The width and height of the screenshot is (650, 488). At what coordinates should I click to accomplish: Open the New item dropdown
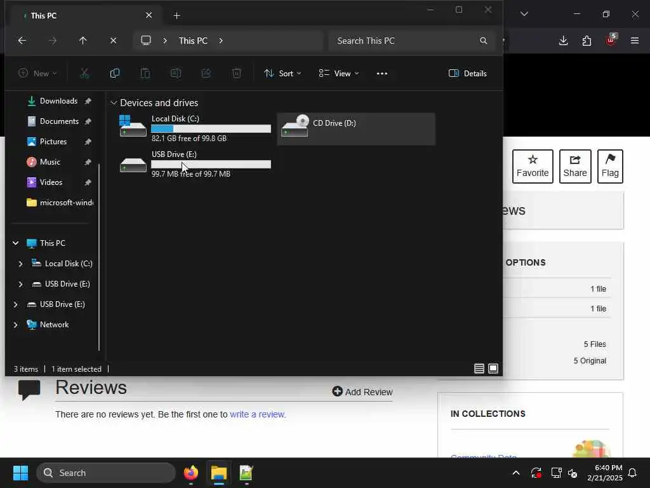point(37,74)
